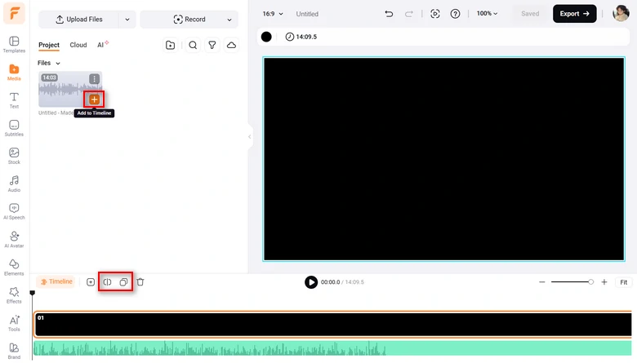The image size is (637, 363).
Task: Switch to the Project tab
Action: pos(49,45)
